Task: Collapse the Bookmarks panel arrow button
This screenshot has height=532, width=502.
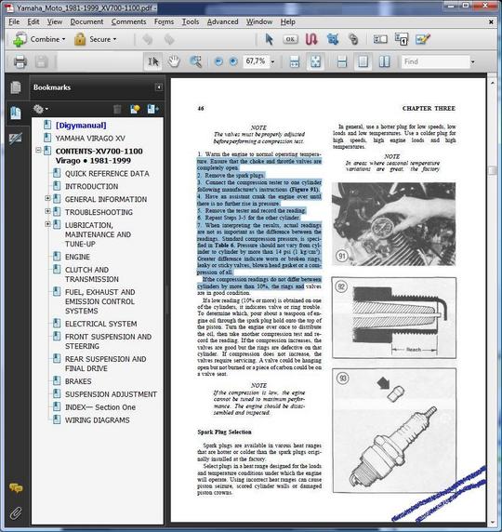Action: coord(158,87)
